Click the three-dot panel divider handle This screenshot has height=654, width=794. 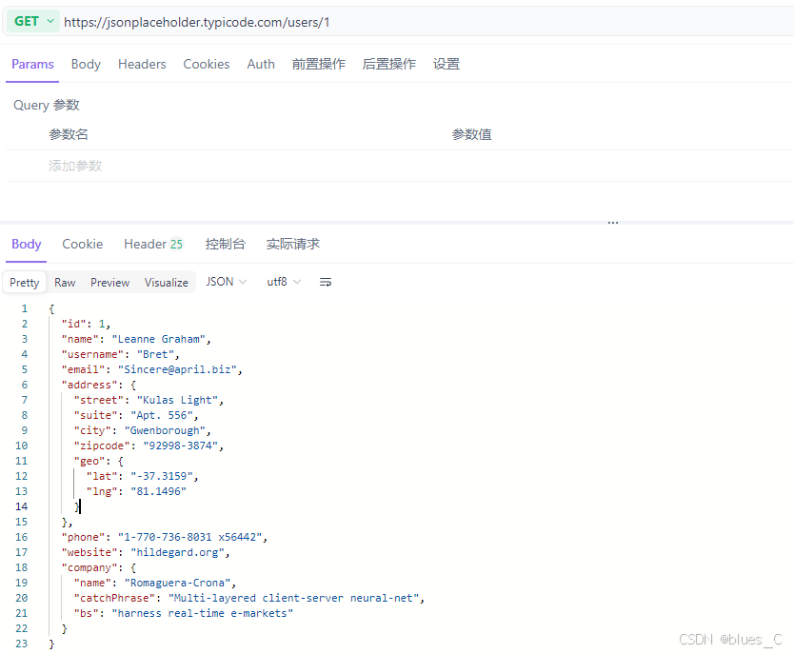(613, 223)
